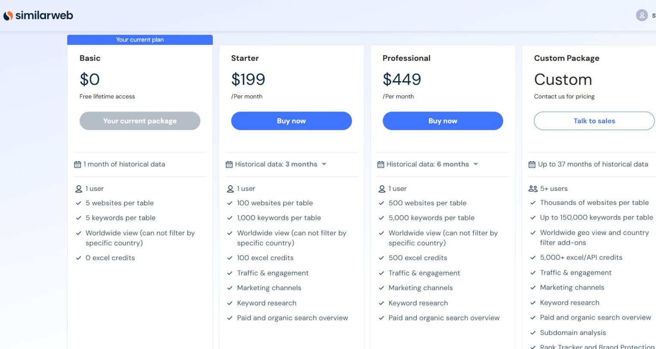Image resolution: width=656 pixels, height=349 pixels.
Task: Select the single user icon under Basic
Action: pos(79,188)
